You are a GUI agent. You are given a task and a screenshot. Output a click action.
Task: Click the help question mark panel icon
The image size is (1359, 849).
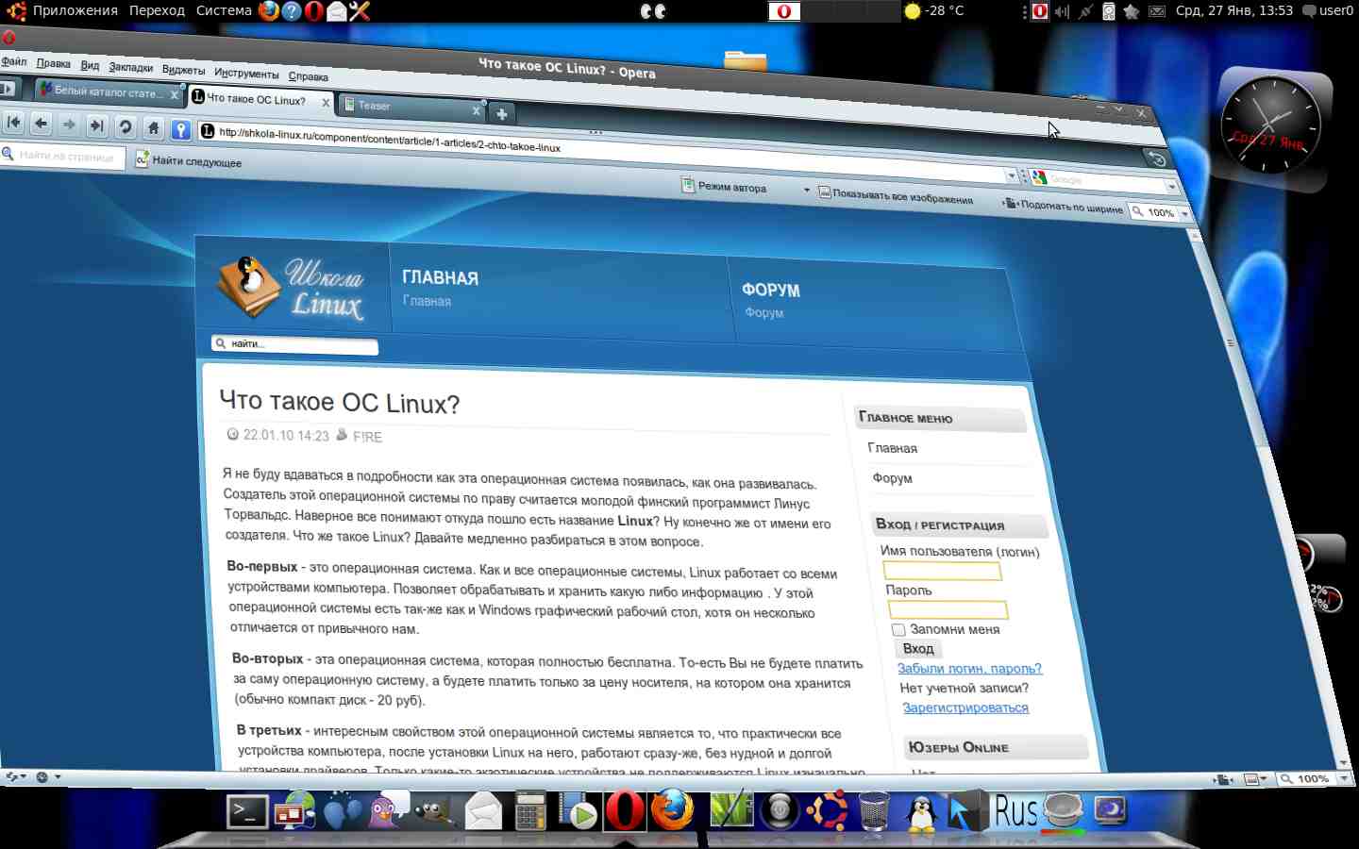click(x=292, y=10)
